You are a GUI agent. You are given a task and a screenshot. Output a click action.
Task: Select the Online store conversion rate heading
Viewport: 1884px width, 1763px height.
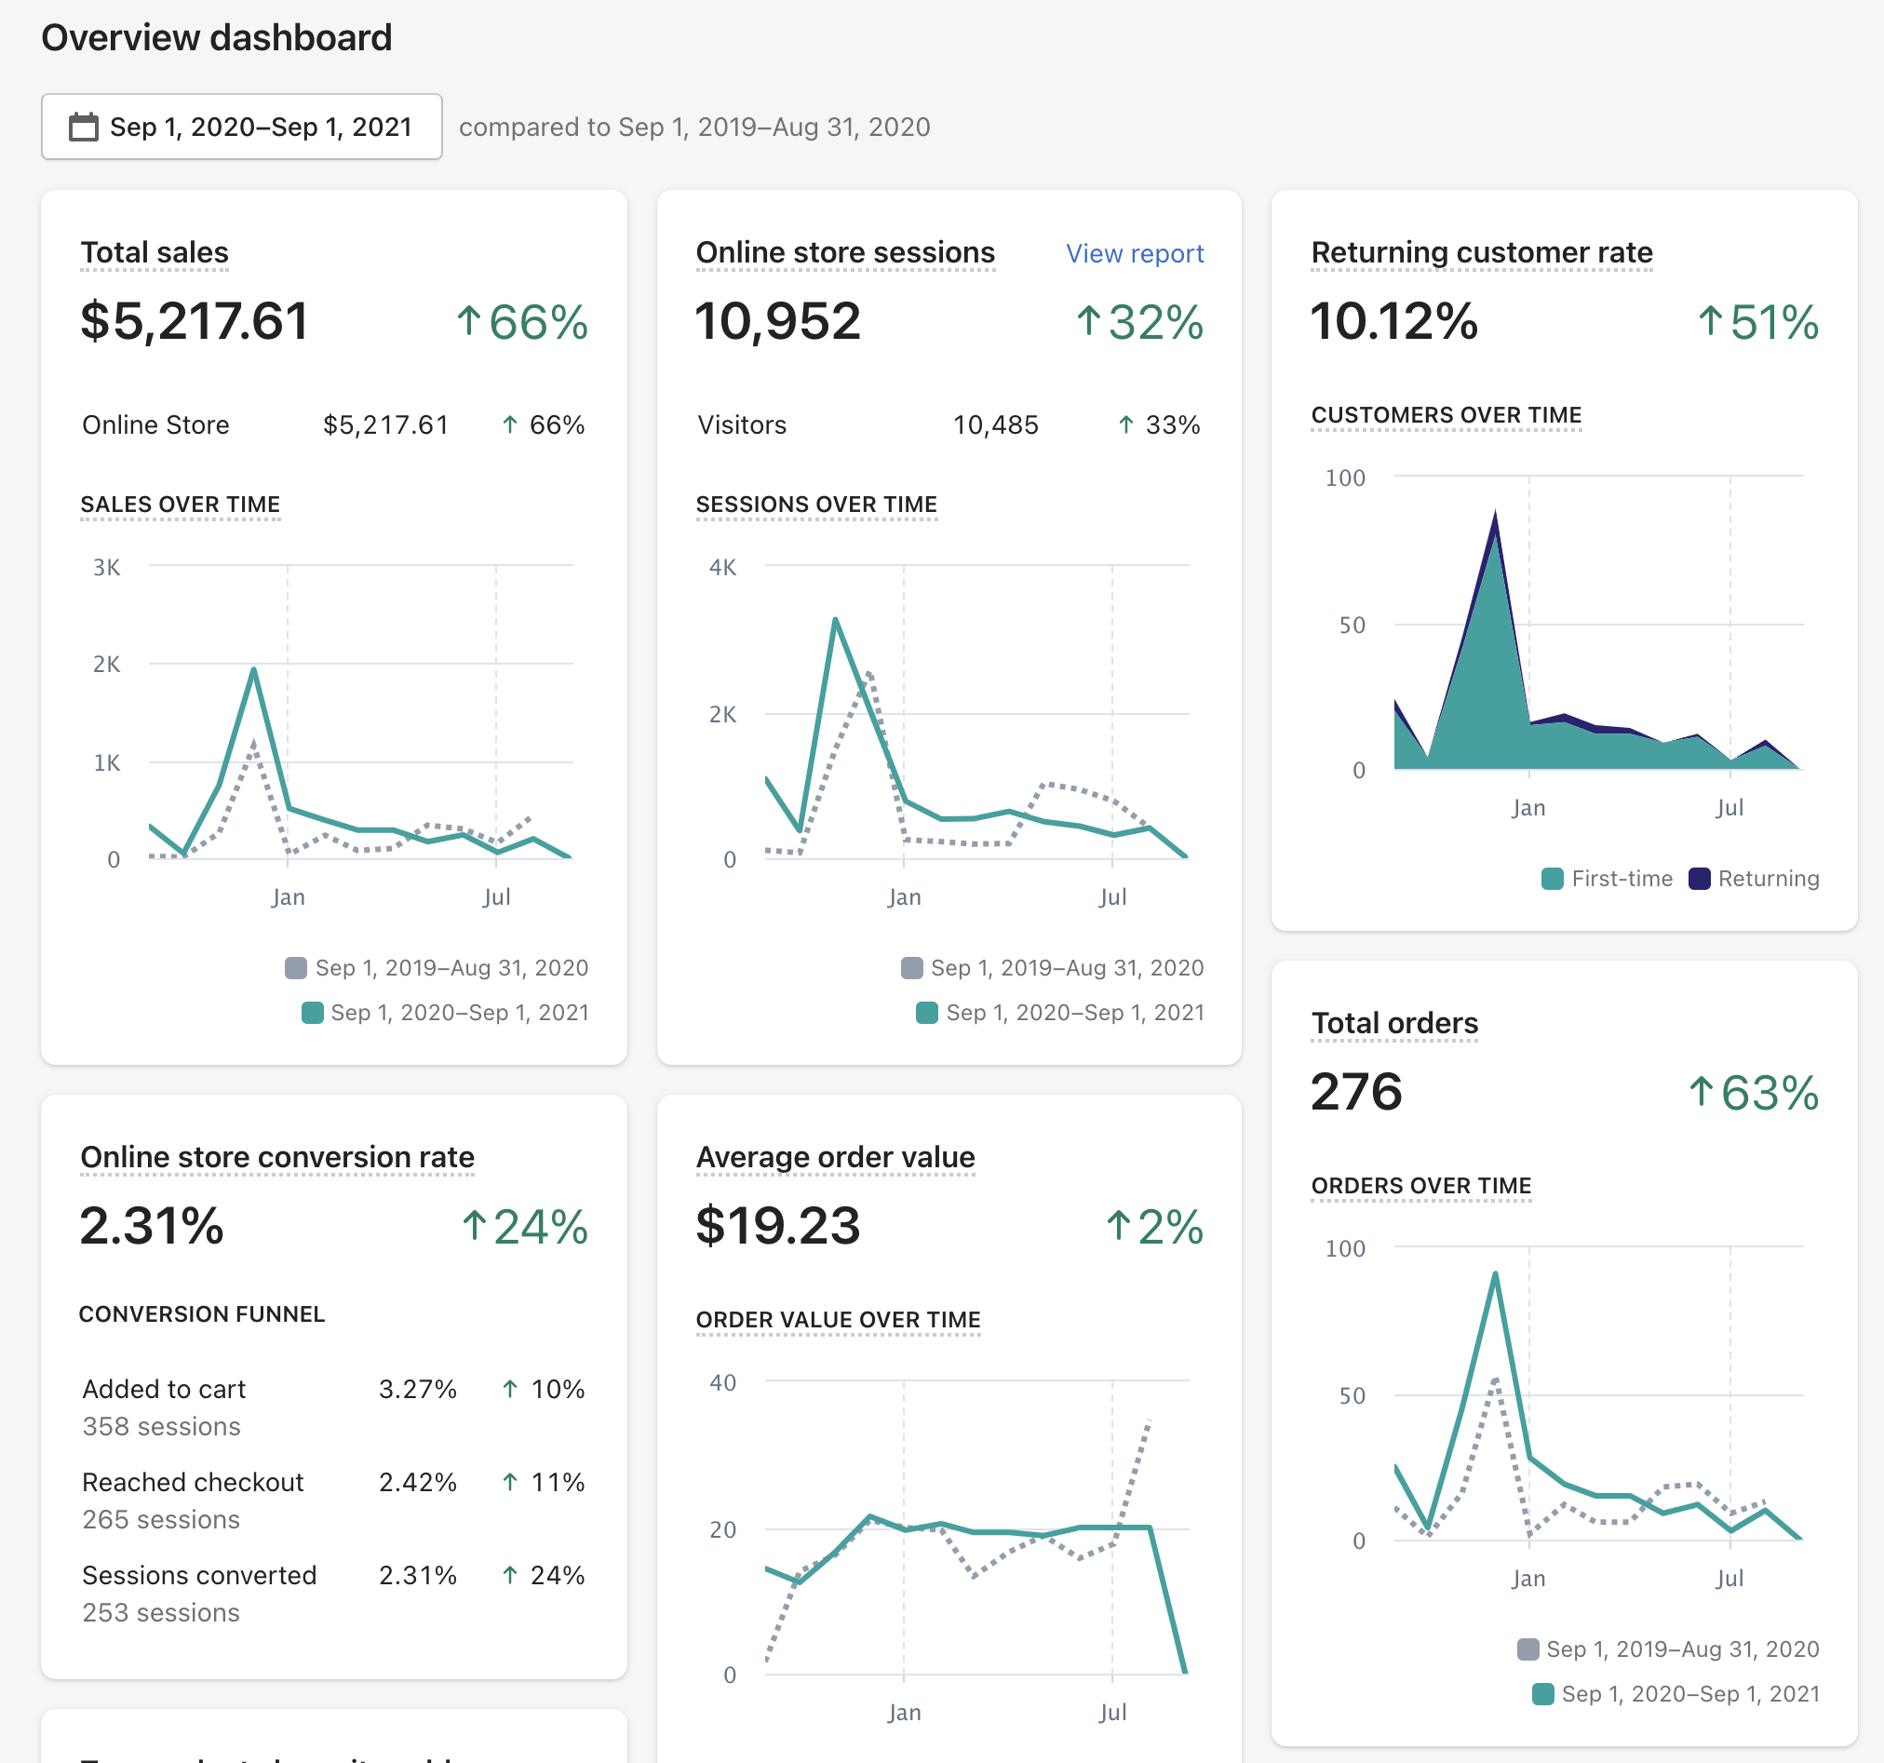pos(276,1156)
